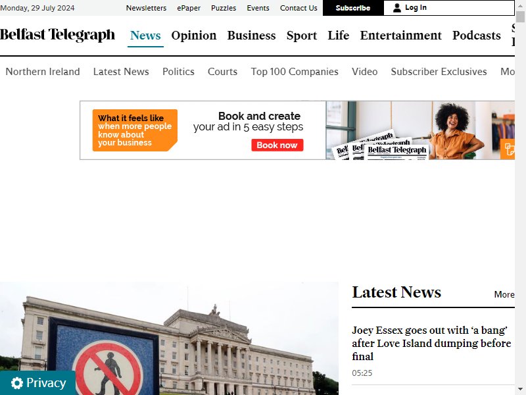The image size is (526, 395).
Task: Open Politics subsection
Action: point(178,72)
